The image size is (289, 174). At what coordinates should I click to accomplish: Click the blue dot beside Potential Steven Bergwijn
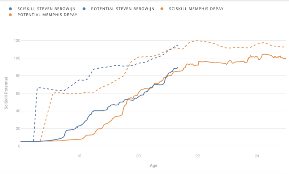[84, 9]
